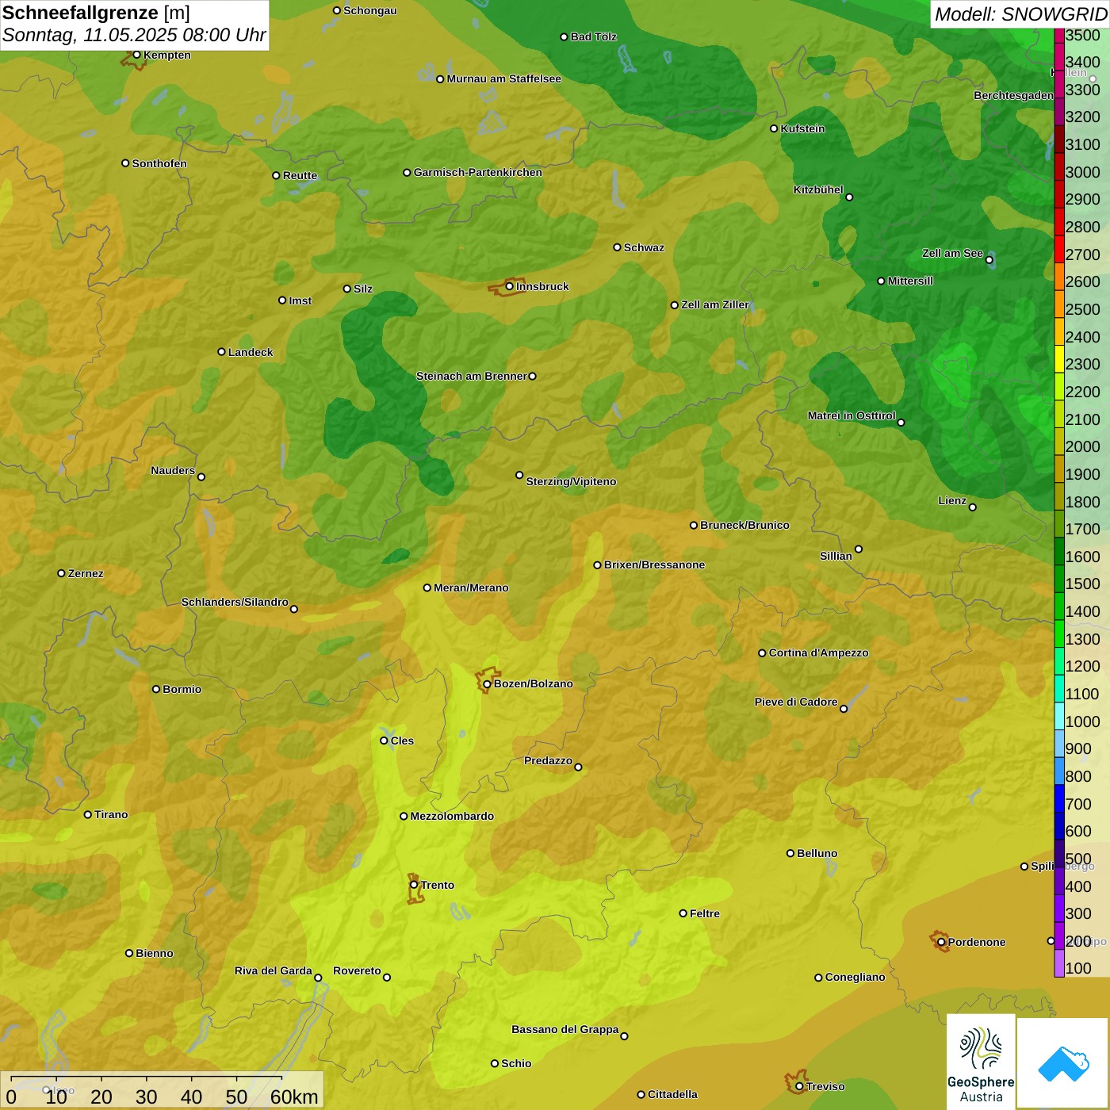Click the GeoSphere Austria logo

click(x=981, y=1061)
